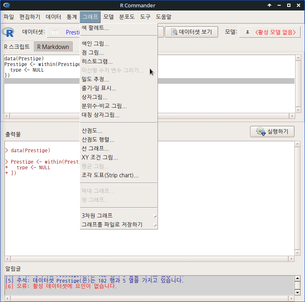Click the [6] 오류 message line
The image size is (305, 302).
click(x=61, y=286)
